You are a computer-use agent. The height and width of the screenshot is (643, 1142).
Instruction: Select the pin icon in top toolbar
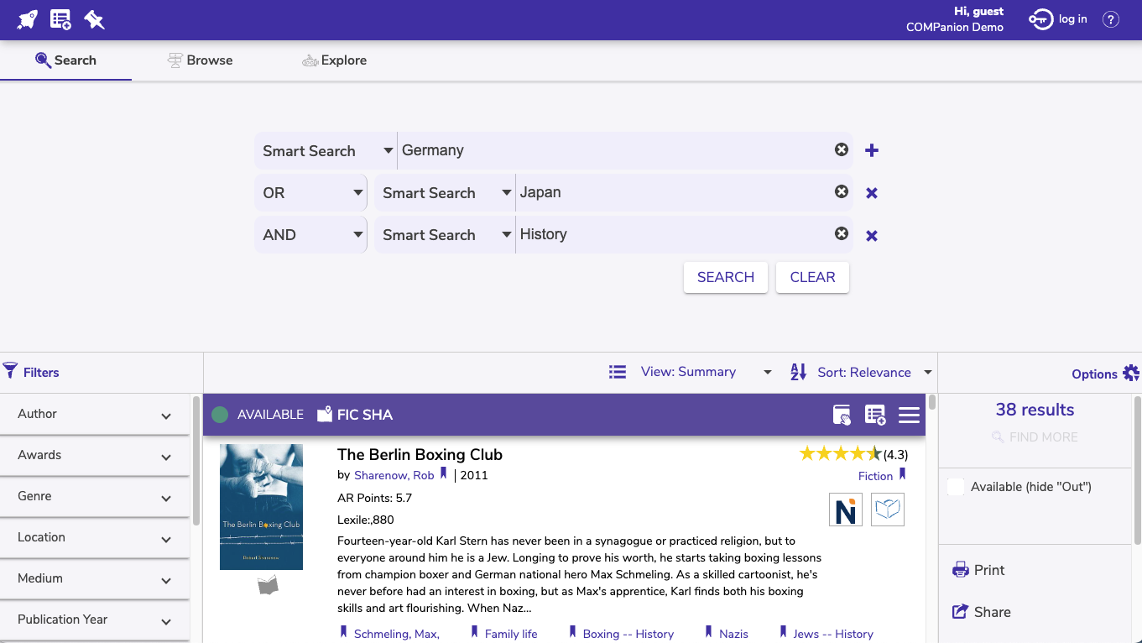[94, 18]
